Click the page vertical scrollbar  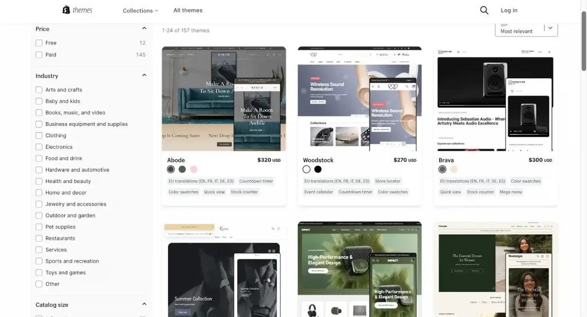(x=584, y=41)
